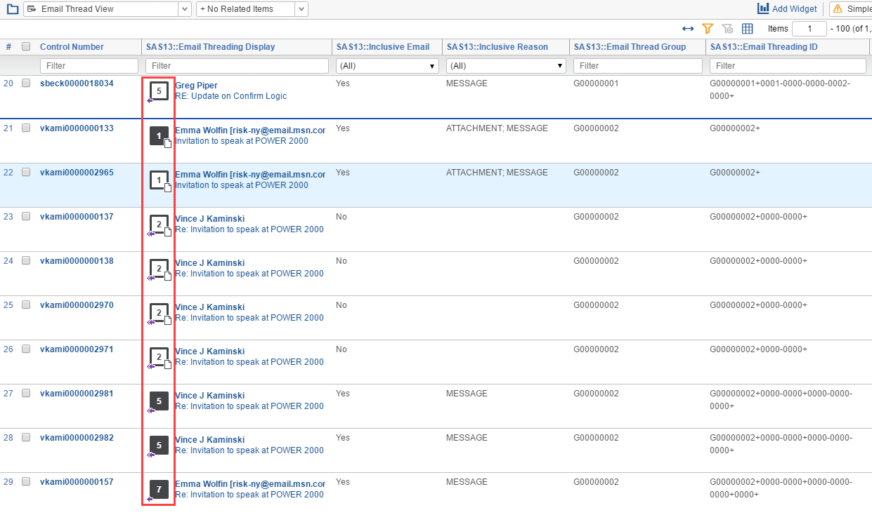
Task: Check the box for row 20
Action: (26, 83)
